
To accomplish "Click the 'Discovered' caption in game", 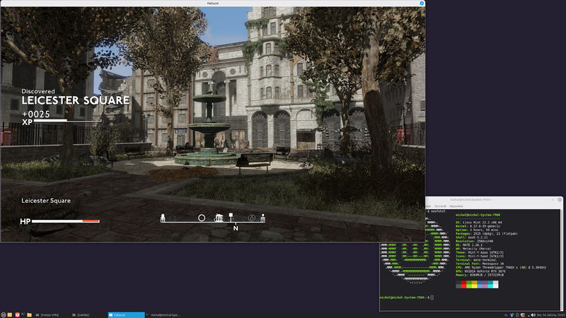I will (x=38, y=91).
